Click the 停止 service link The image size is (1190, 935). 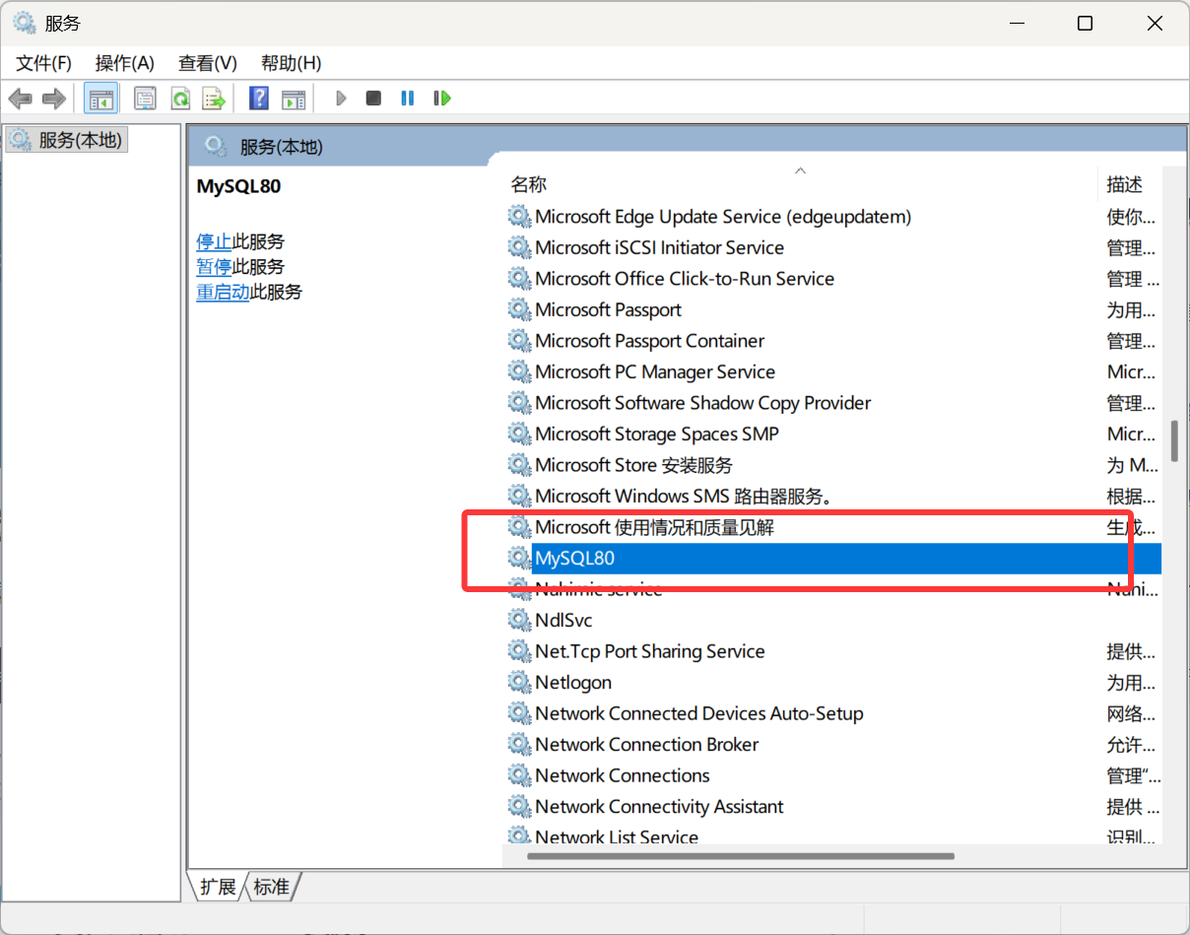pos(214,241)
